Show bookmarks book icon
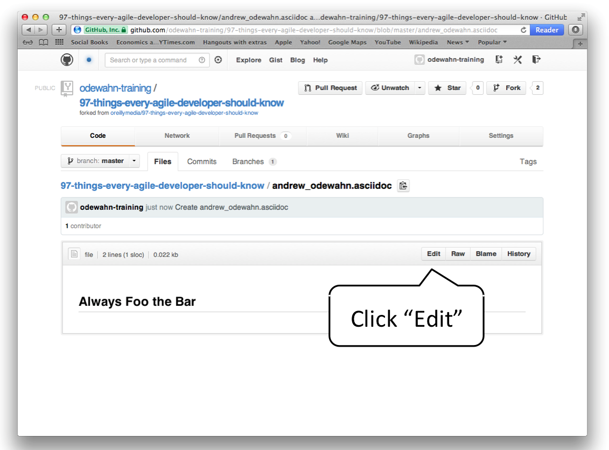The image size is (609, 450). [x=44, y=43]
